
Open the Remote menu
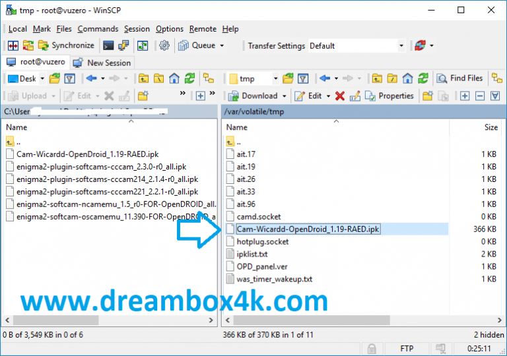point(203,29)
